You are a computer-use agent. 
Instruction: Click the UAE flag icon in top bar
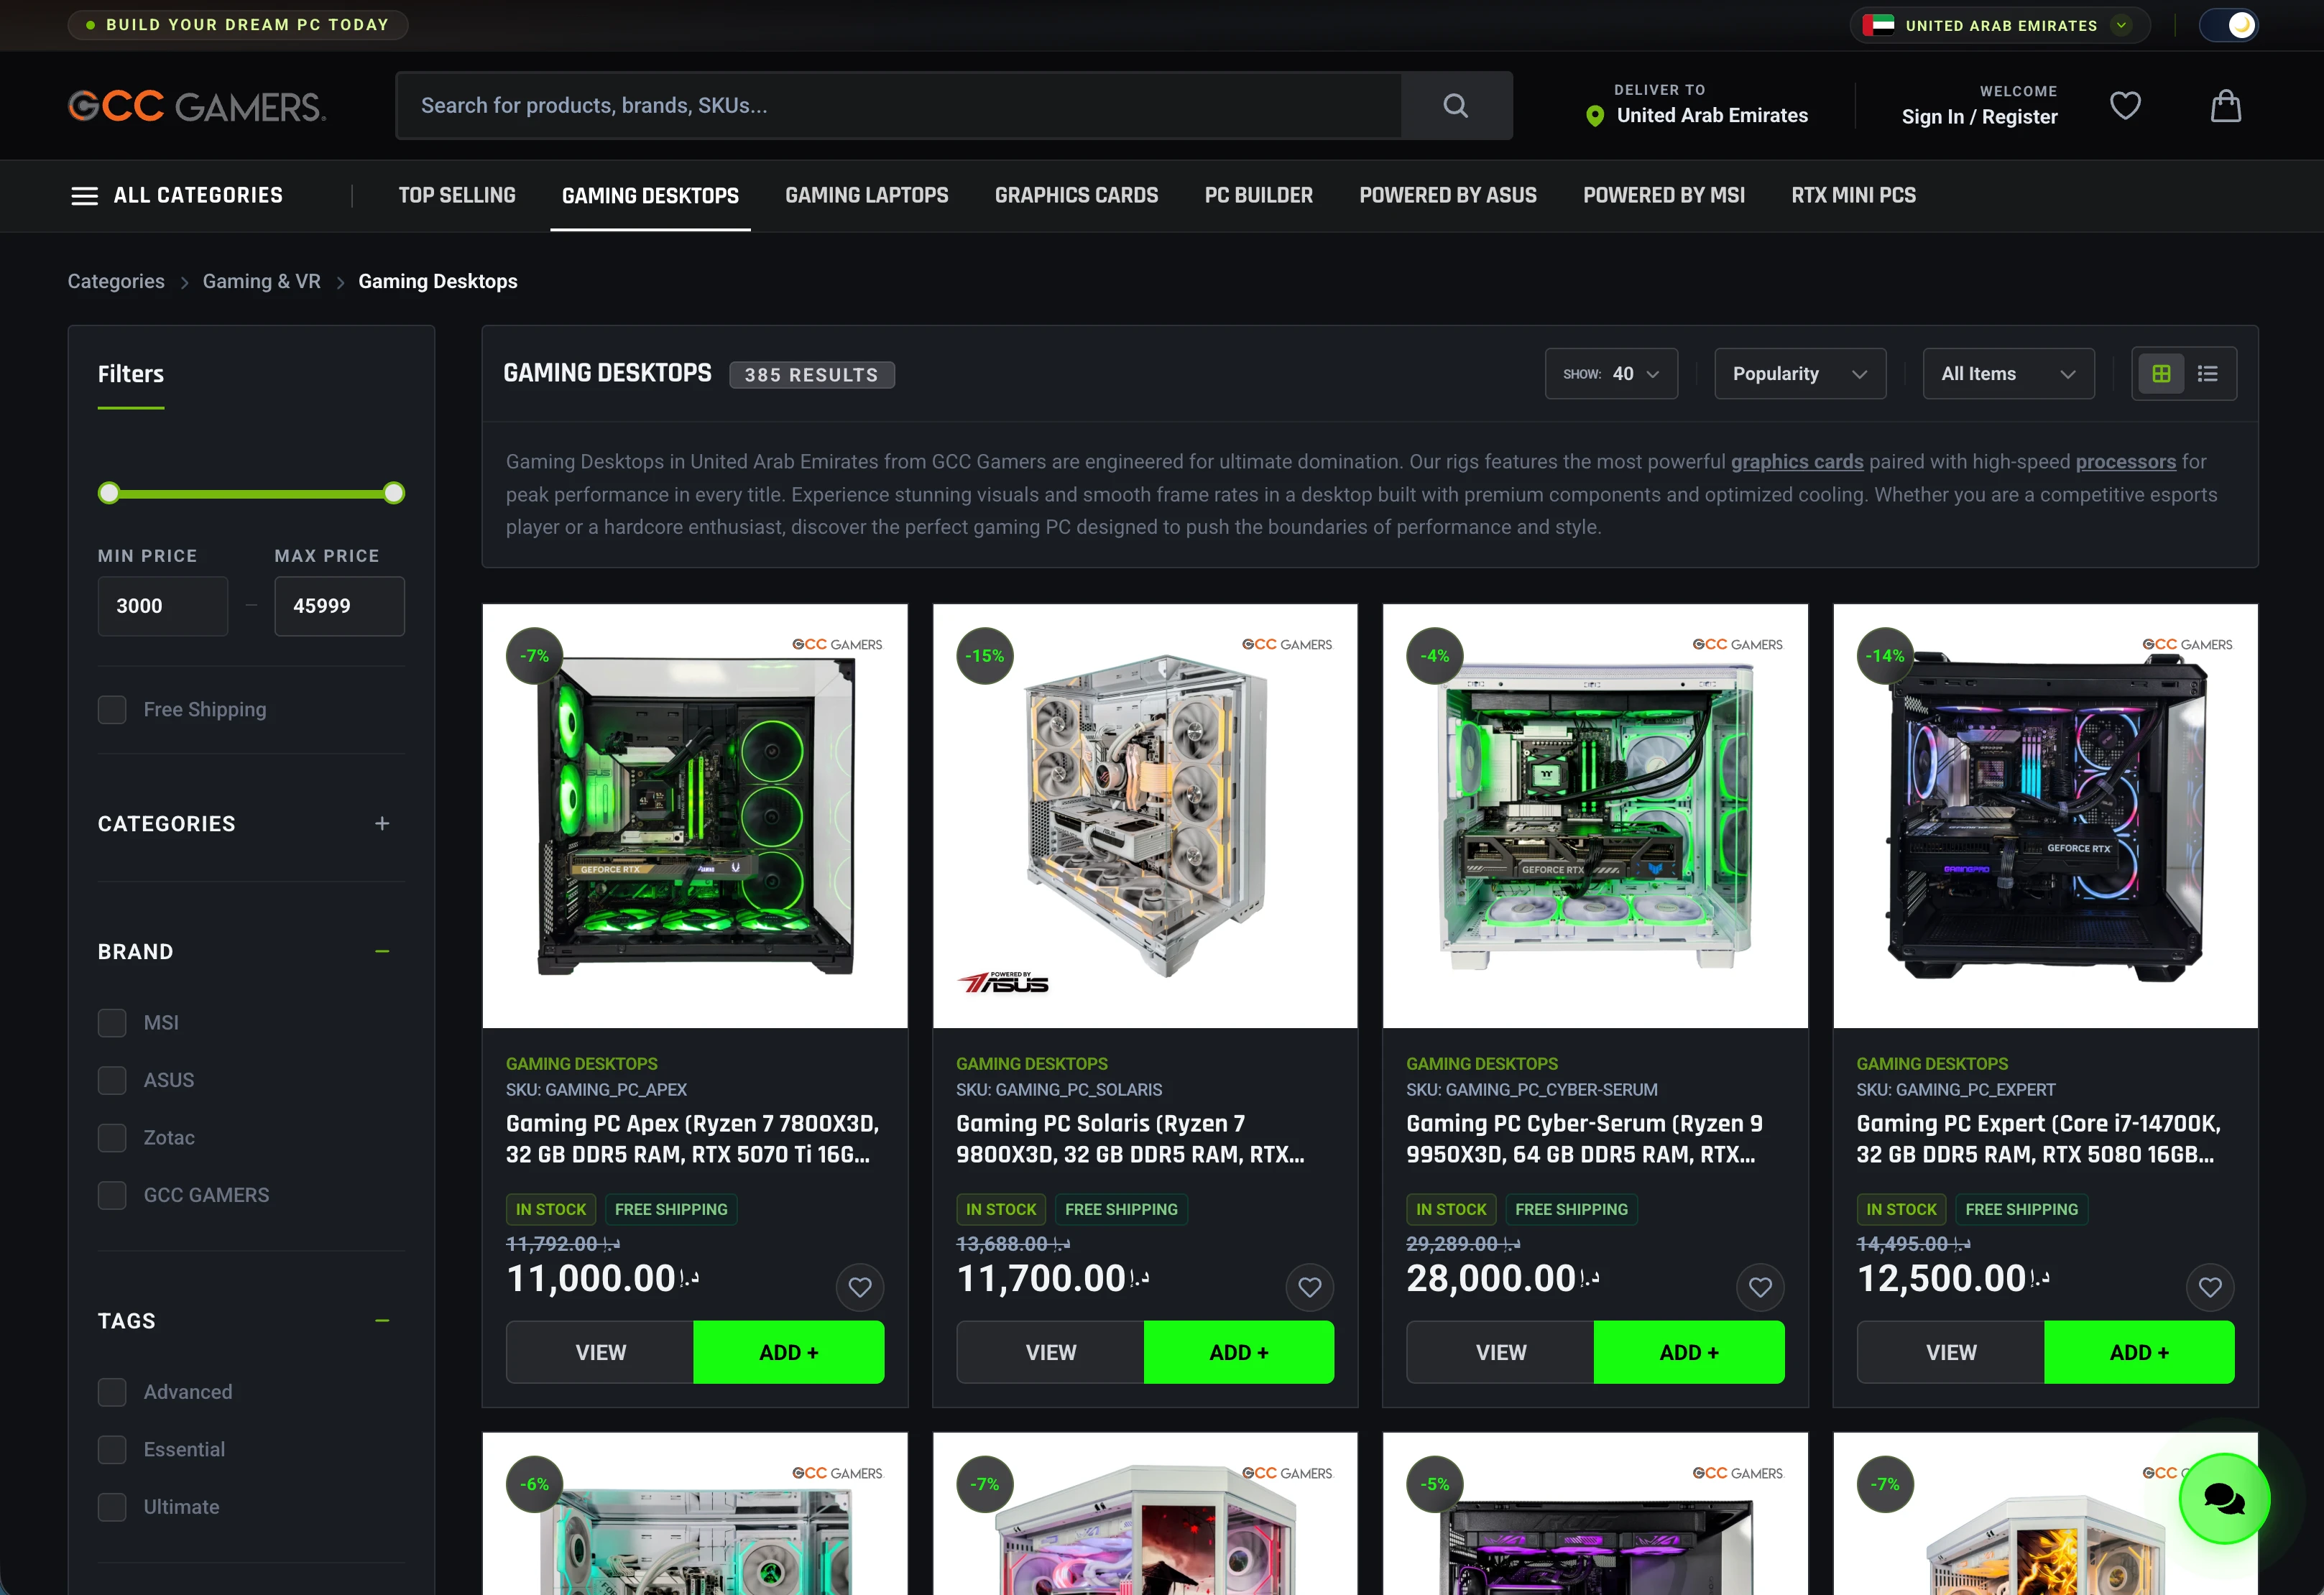1878,25
